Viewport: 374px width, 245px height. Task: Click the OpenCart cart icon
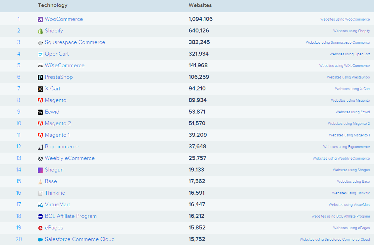point(40,54)
